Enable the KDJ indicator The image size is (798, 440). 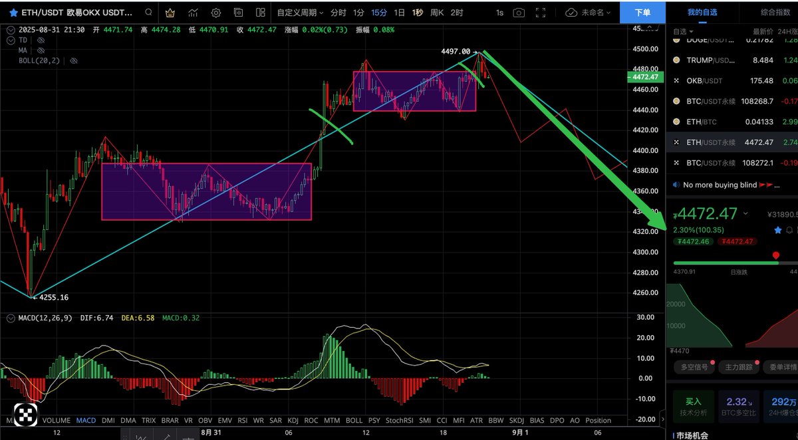point(293,420)
